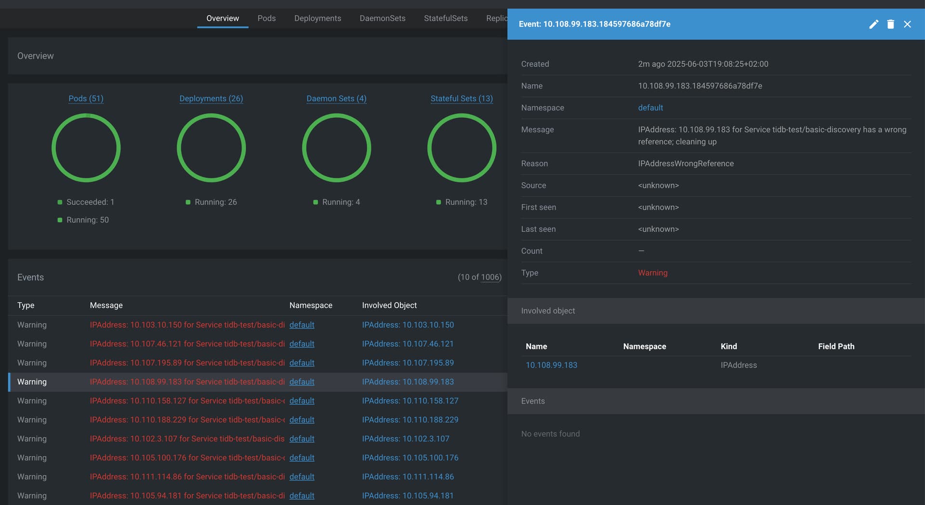
Task: Click the delete trash icon for event
Action: tap(890, 24)
